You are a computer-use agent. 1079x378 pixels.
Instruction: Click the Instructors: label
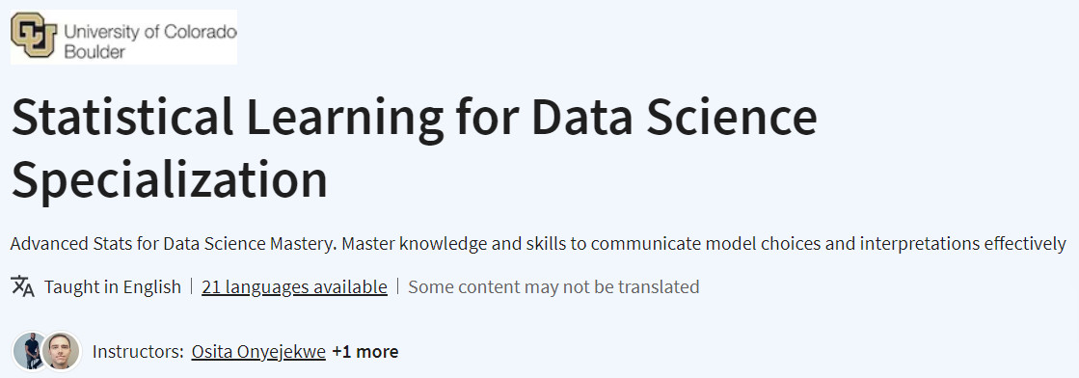[138, 352]
